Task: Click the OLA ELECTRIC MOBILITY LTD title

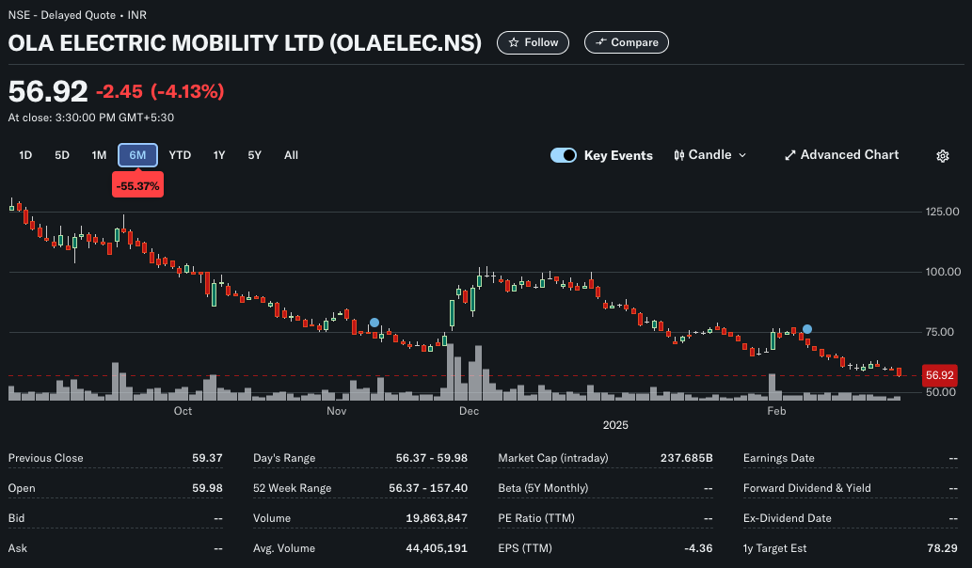Action: pos(245,42)
